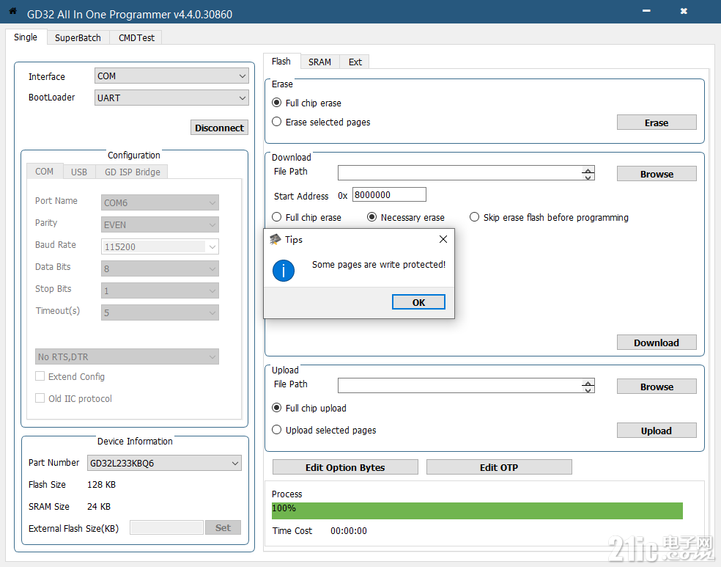
Task: Select the SRAM tab
Action: pyautogui.click(x=319, y=62)
